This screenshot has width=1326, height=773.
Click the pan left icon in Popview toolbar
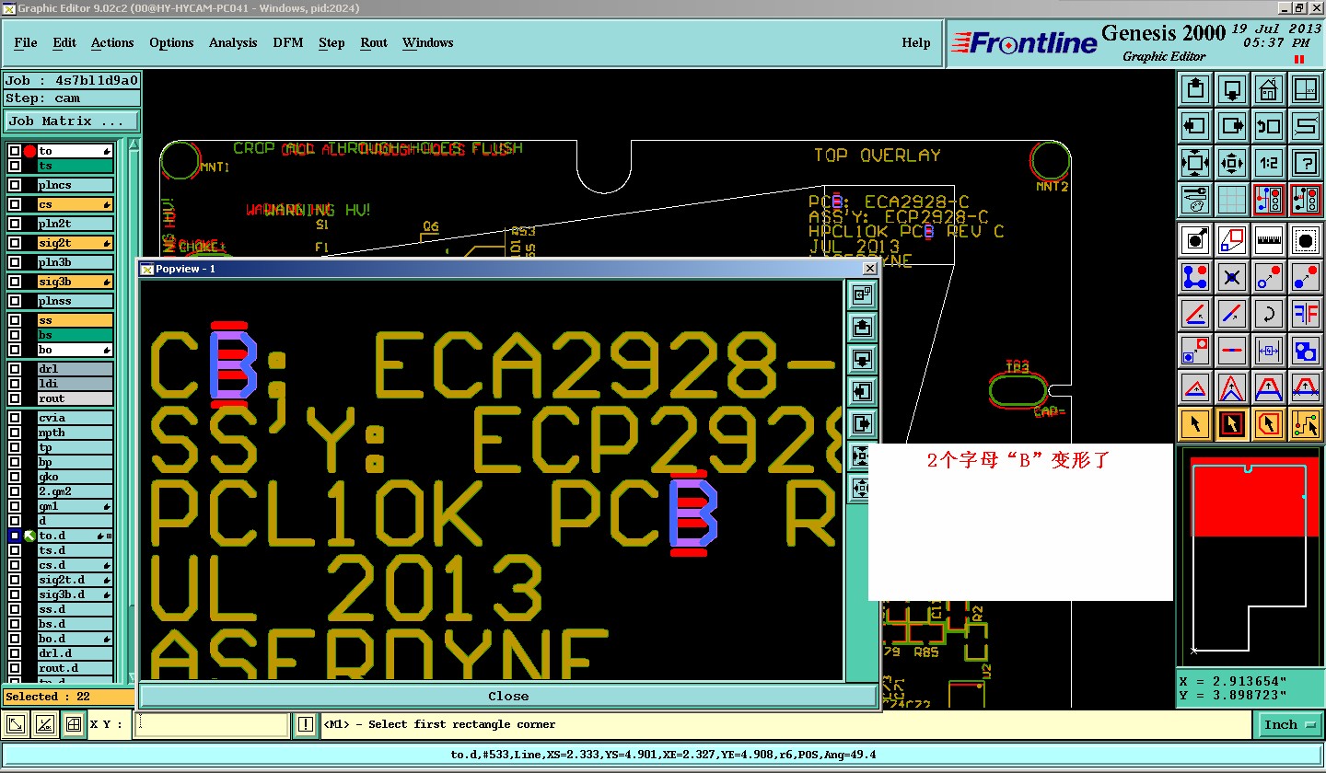coord(863,391)
